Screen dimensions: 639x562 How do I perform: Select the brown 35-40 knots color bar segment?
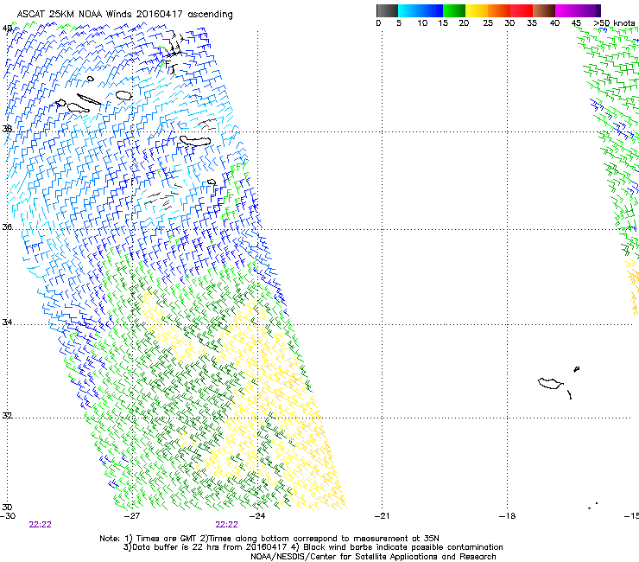click(x=544, y=10)
